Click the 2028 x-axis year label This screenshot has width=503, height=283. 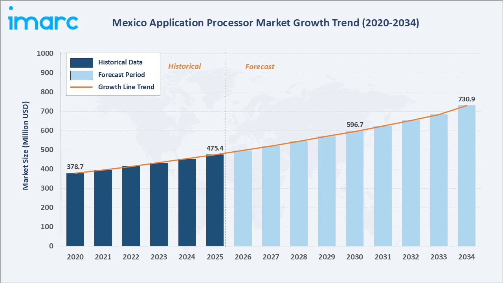click(x=299, y=257)
